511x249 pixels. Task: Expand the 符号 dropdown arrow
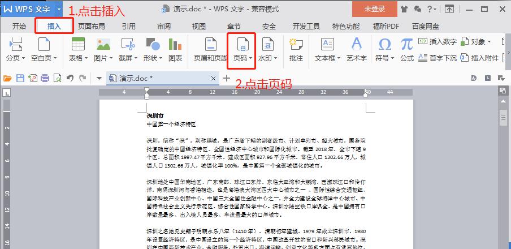click(x=393, y=58)
